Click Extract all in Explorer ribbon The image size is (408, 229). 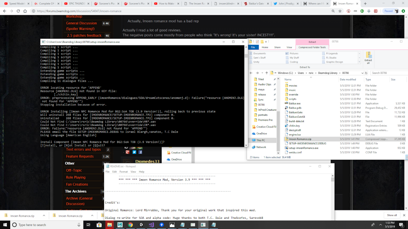pos(368,58)
